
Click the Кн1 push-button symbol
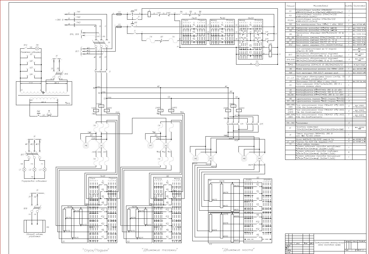coord(38,114)
